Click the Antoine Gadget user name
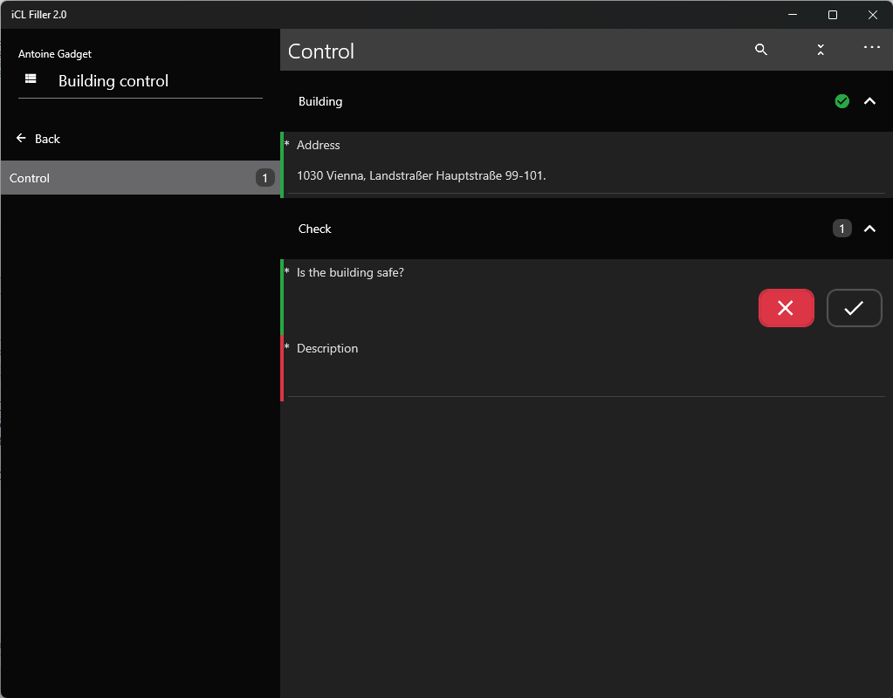Image resolution: width=893 pixels, height=698 pixels. (x=55, y=54)
